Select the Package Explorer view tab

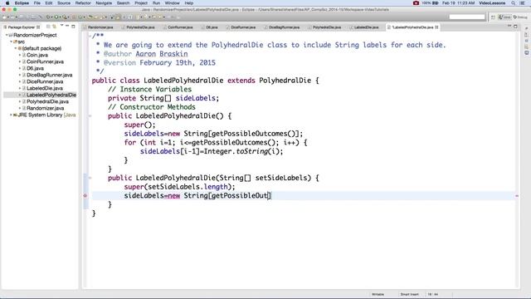(x=22, y=27)
